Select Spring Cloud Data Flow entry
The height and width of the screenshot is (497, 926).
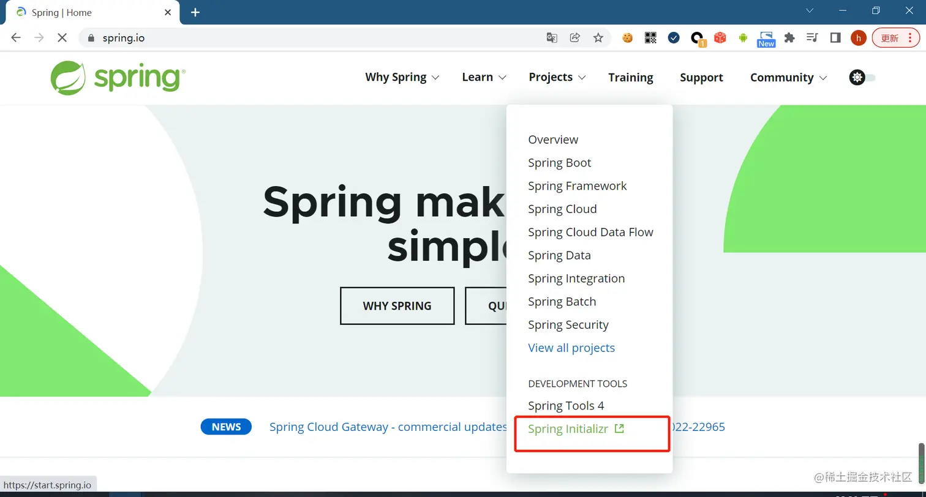coord(590,233)
